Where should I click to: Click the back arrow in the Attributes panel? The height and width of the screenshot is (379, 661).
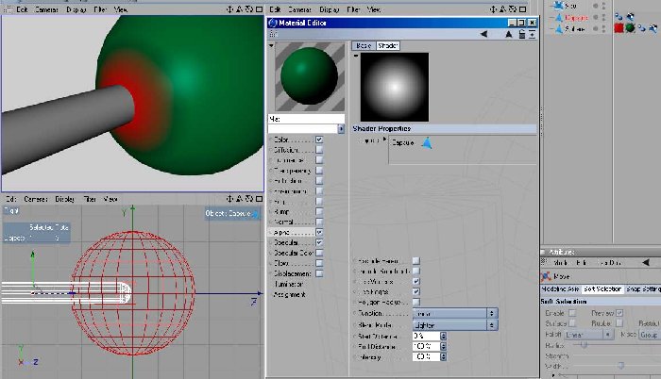[x=646, y=262]
